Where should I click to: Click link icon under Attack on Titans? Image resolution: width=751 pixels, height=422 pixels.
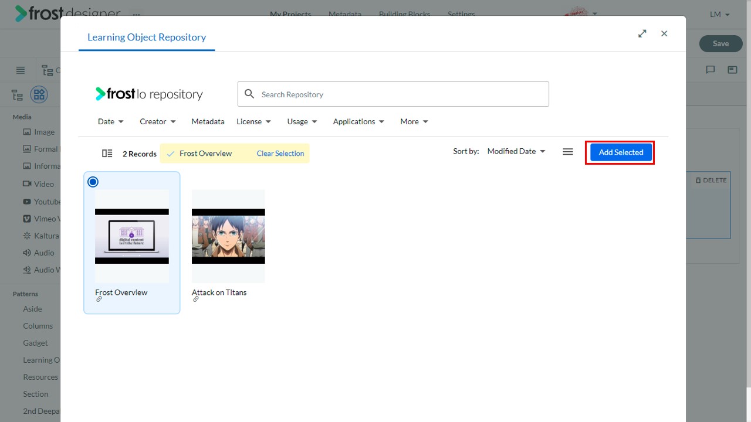coord(196,300)
